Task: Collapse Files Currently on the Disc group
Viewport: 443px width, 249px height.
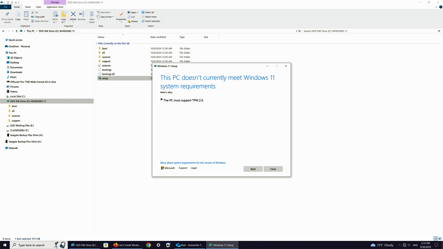Action: click(x=97, y=43)
